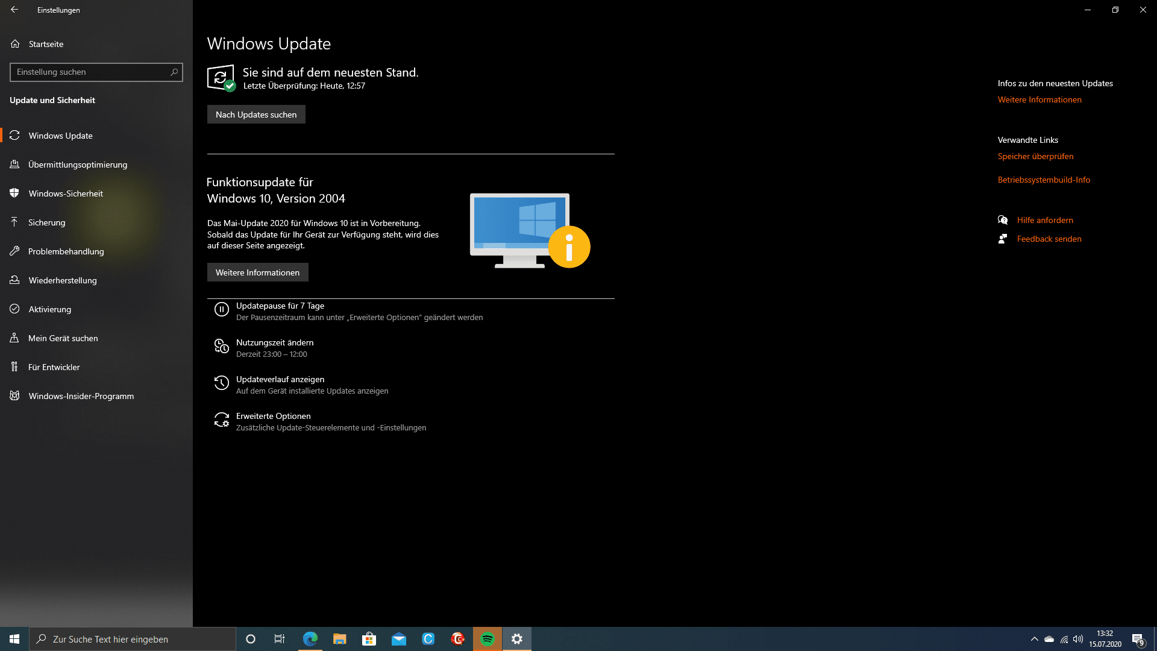The image size is (1157, 651).
Task: Open Microsoft Store from taskbar
Action: (369, 639)
